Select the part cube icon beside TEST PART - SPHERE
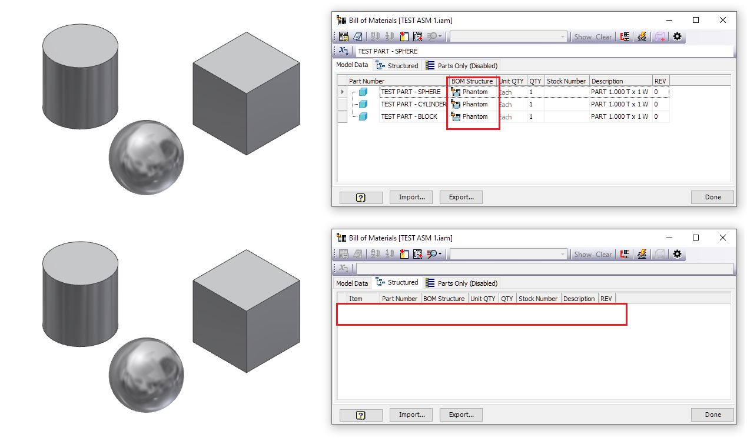 tap(361, 92)
